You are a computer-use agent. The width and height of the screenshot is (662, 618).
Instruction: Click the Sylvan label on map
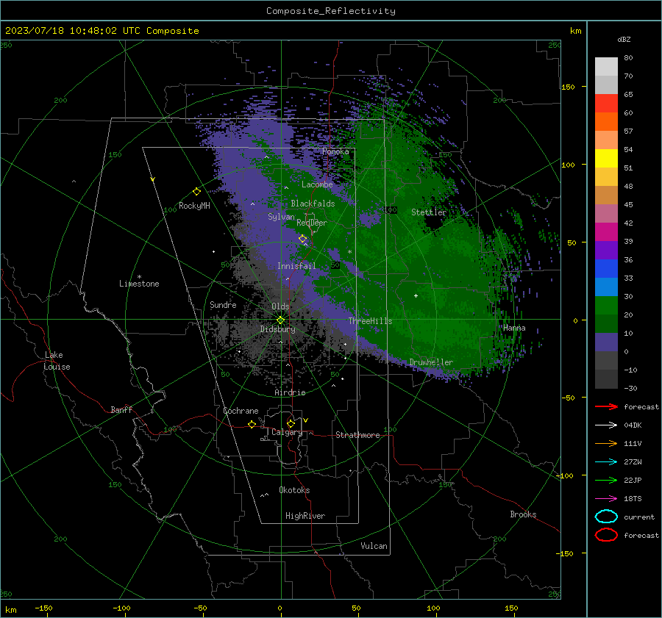click(281, 217)
